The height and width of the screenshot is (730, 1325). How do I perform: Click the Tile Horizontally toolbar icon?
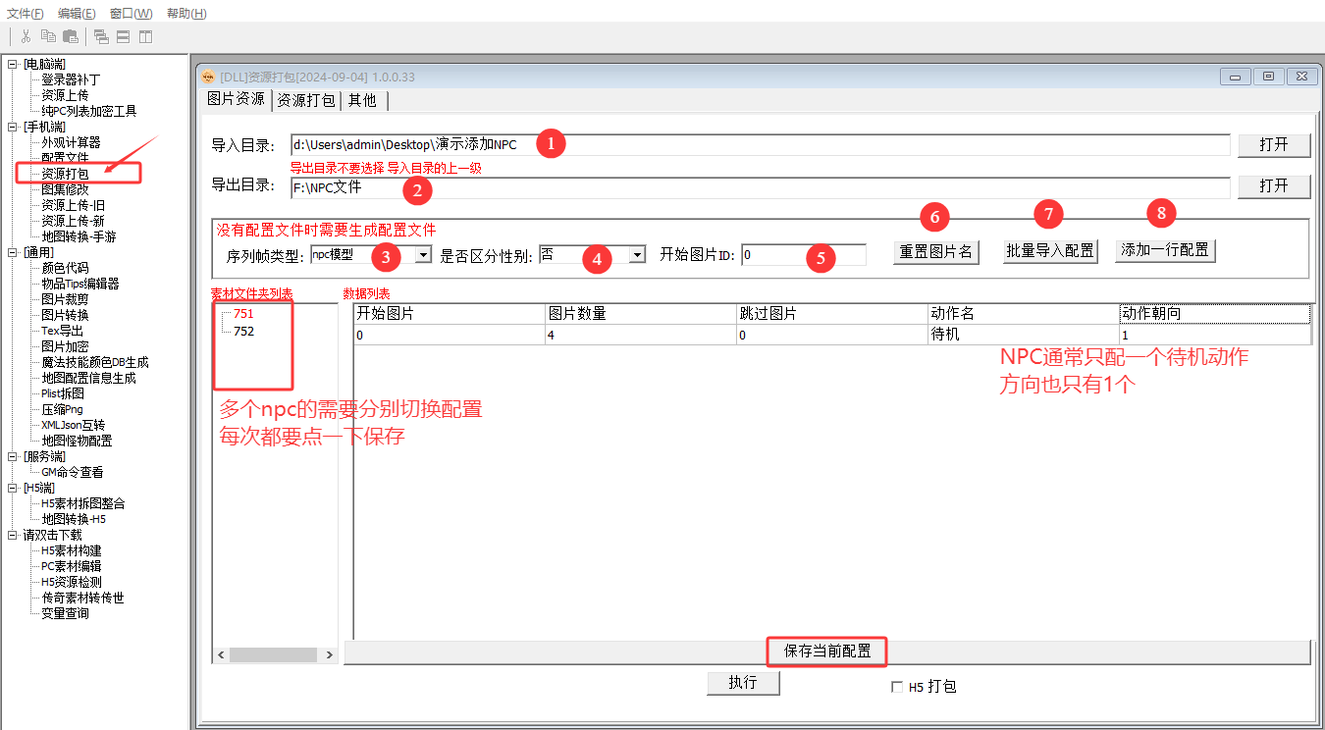[x=123, y=36]
